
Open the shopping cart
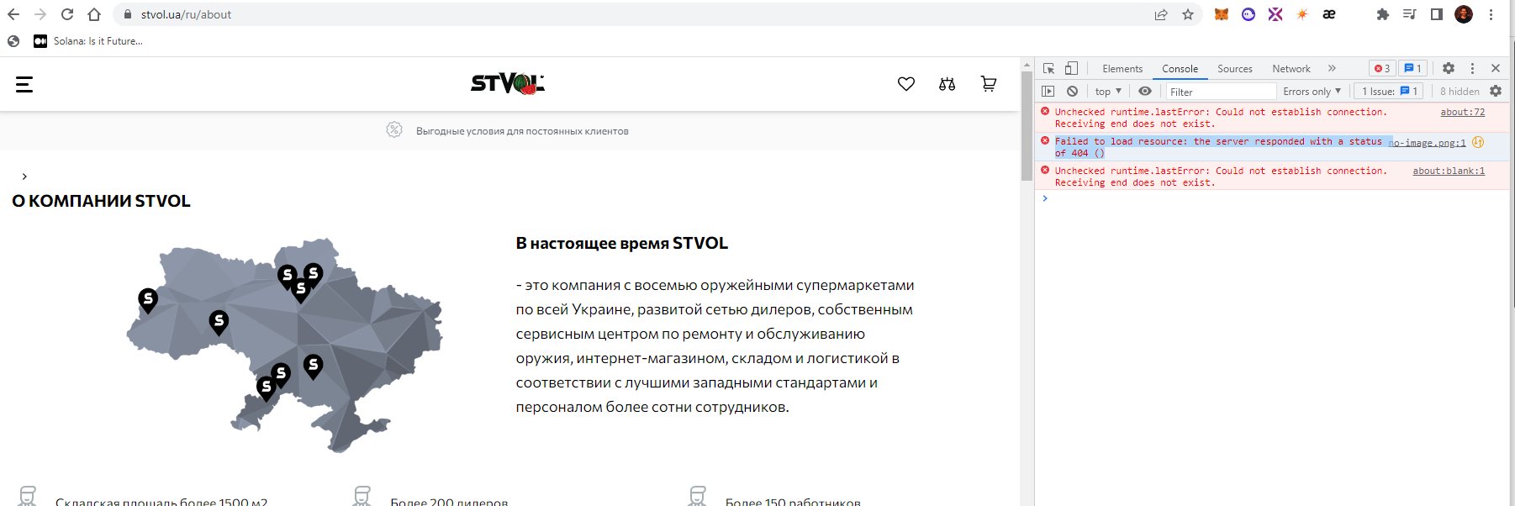pos(989,83)
